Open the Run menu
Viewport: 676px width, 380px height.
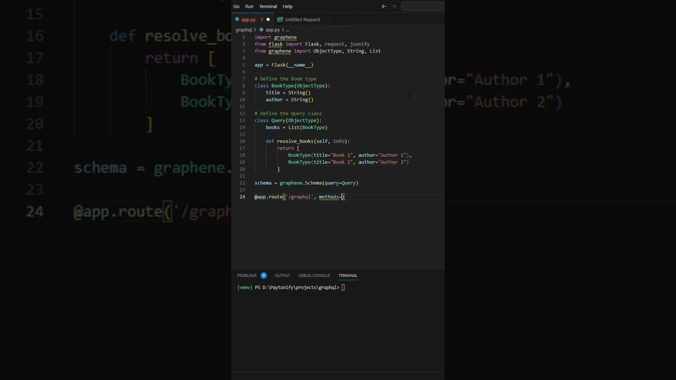[x=249, y=6]
